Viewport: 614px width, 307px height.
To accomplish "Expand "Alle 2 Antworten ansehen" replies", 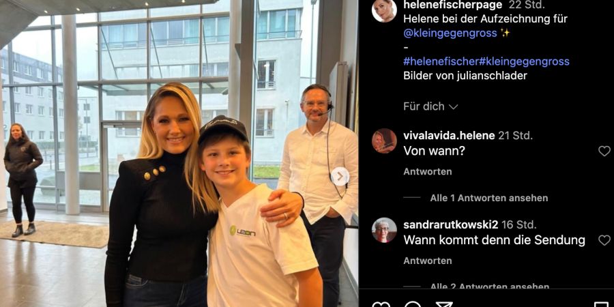I will tap(489, 286).
